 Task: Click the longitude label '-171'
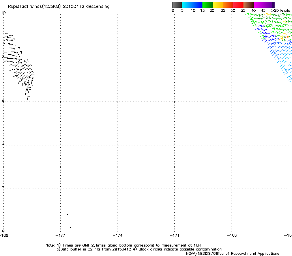[174, 236]
